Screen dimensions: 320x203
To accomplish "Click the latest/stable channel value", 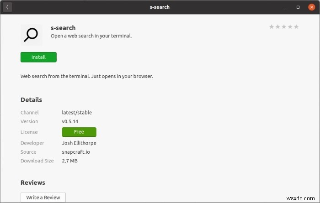I will coord(77,112).
